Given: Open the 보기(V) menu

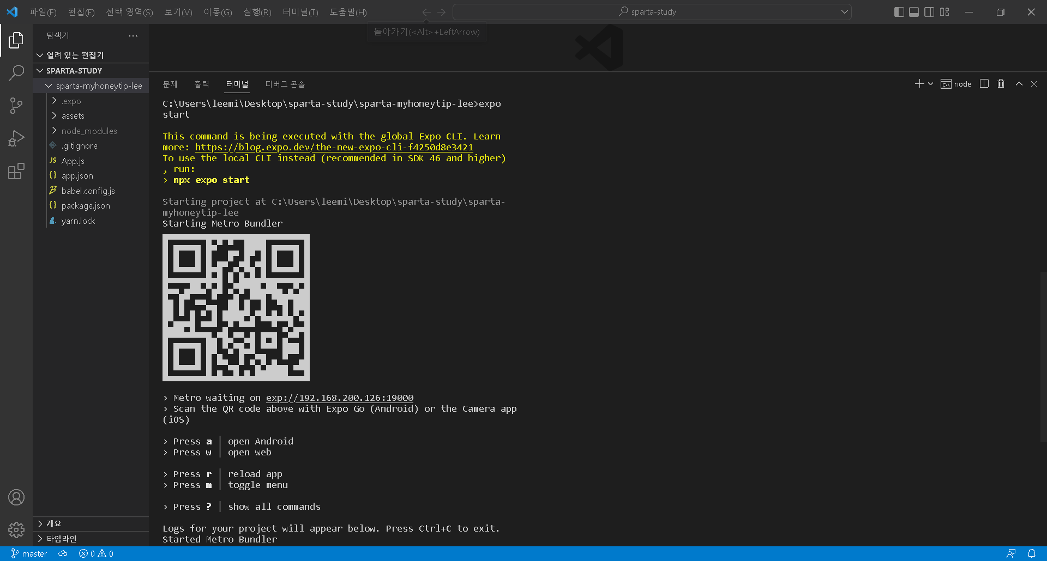Looking at the screenshot, I should 178,12.
